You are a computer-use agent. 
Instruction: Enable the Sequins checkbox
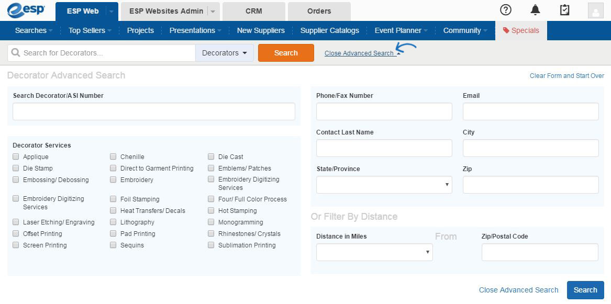tap(113, 245)
